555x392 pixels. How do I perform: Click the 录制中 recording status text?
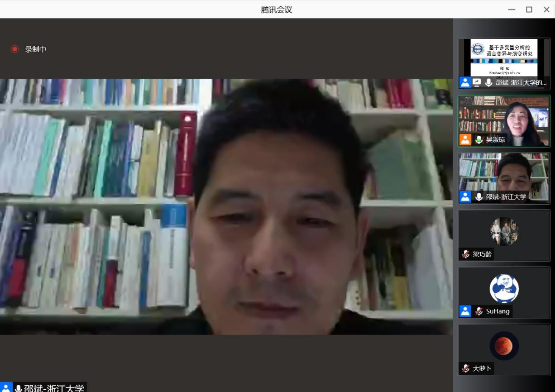(x=36, y=49)
